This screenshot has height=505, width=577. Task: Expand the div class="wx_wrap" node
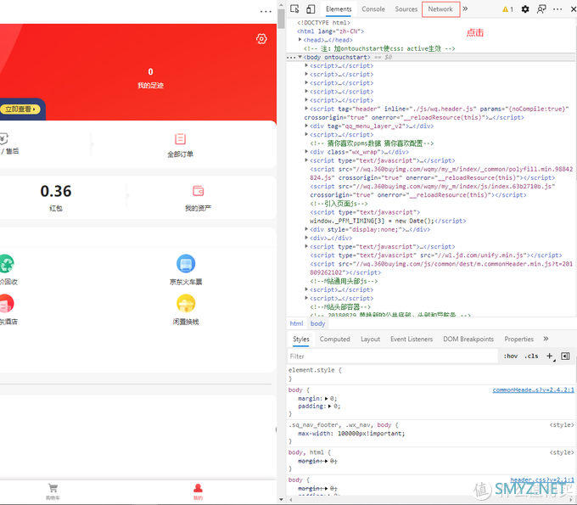click(306, 152)
